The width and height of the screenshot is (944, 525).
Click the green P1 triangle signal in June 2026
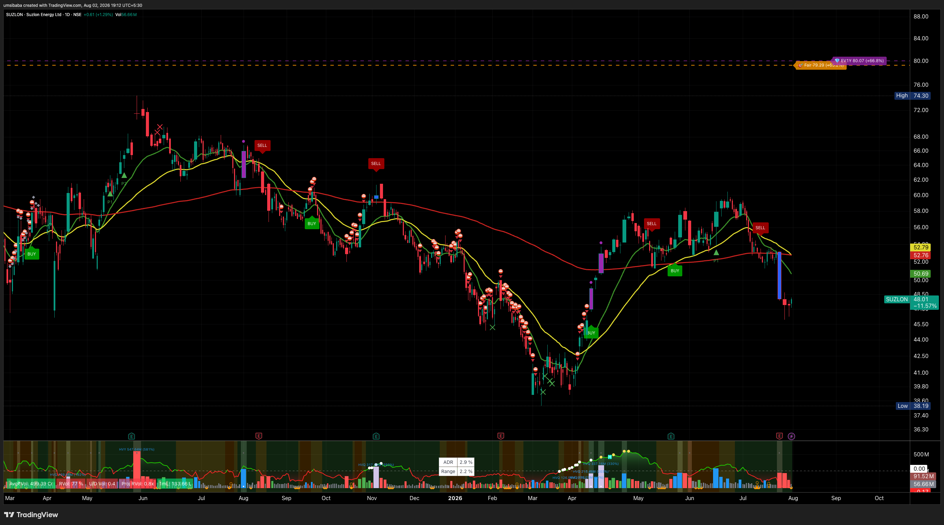(716, 252)
